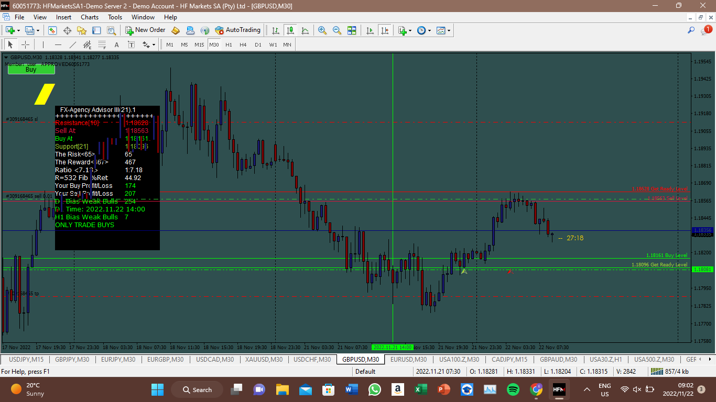Expand the Profiles dropdown arrow
This screenshot has width=716, height=402.
[x=38, y=30]
